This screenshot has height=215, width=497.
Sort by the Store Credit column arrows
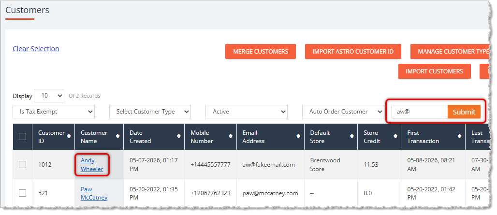[x=395, y=136]
